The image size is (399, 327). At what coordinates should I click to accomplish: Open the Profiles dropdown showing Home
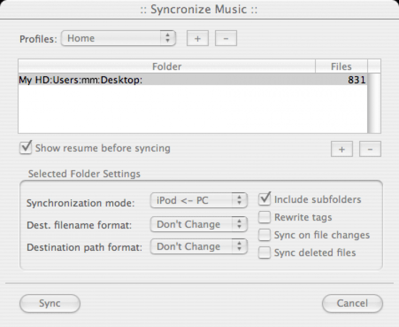click(118, 38)
